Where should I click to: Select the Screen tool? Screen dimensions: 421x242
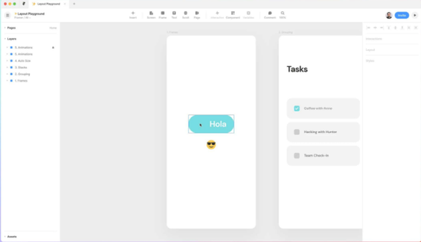[x=151, y=15]
